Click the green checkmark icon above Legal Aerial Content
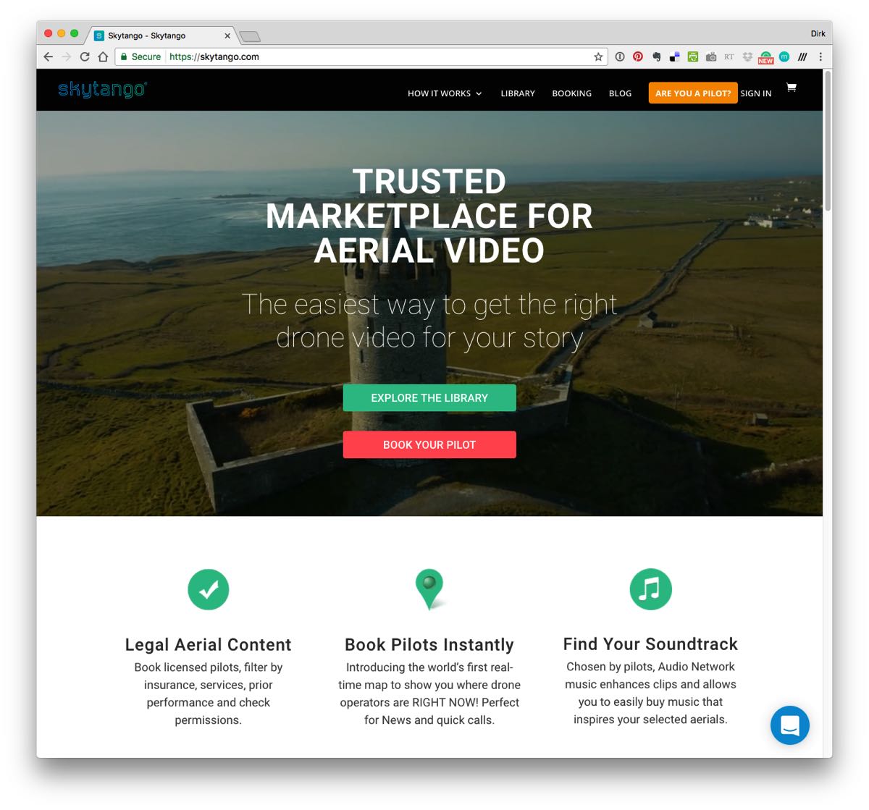The image size is (869, 810). click(209, 589)
